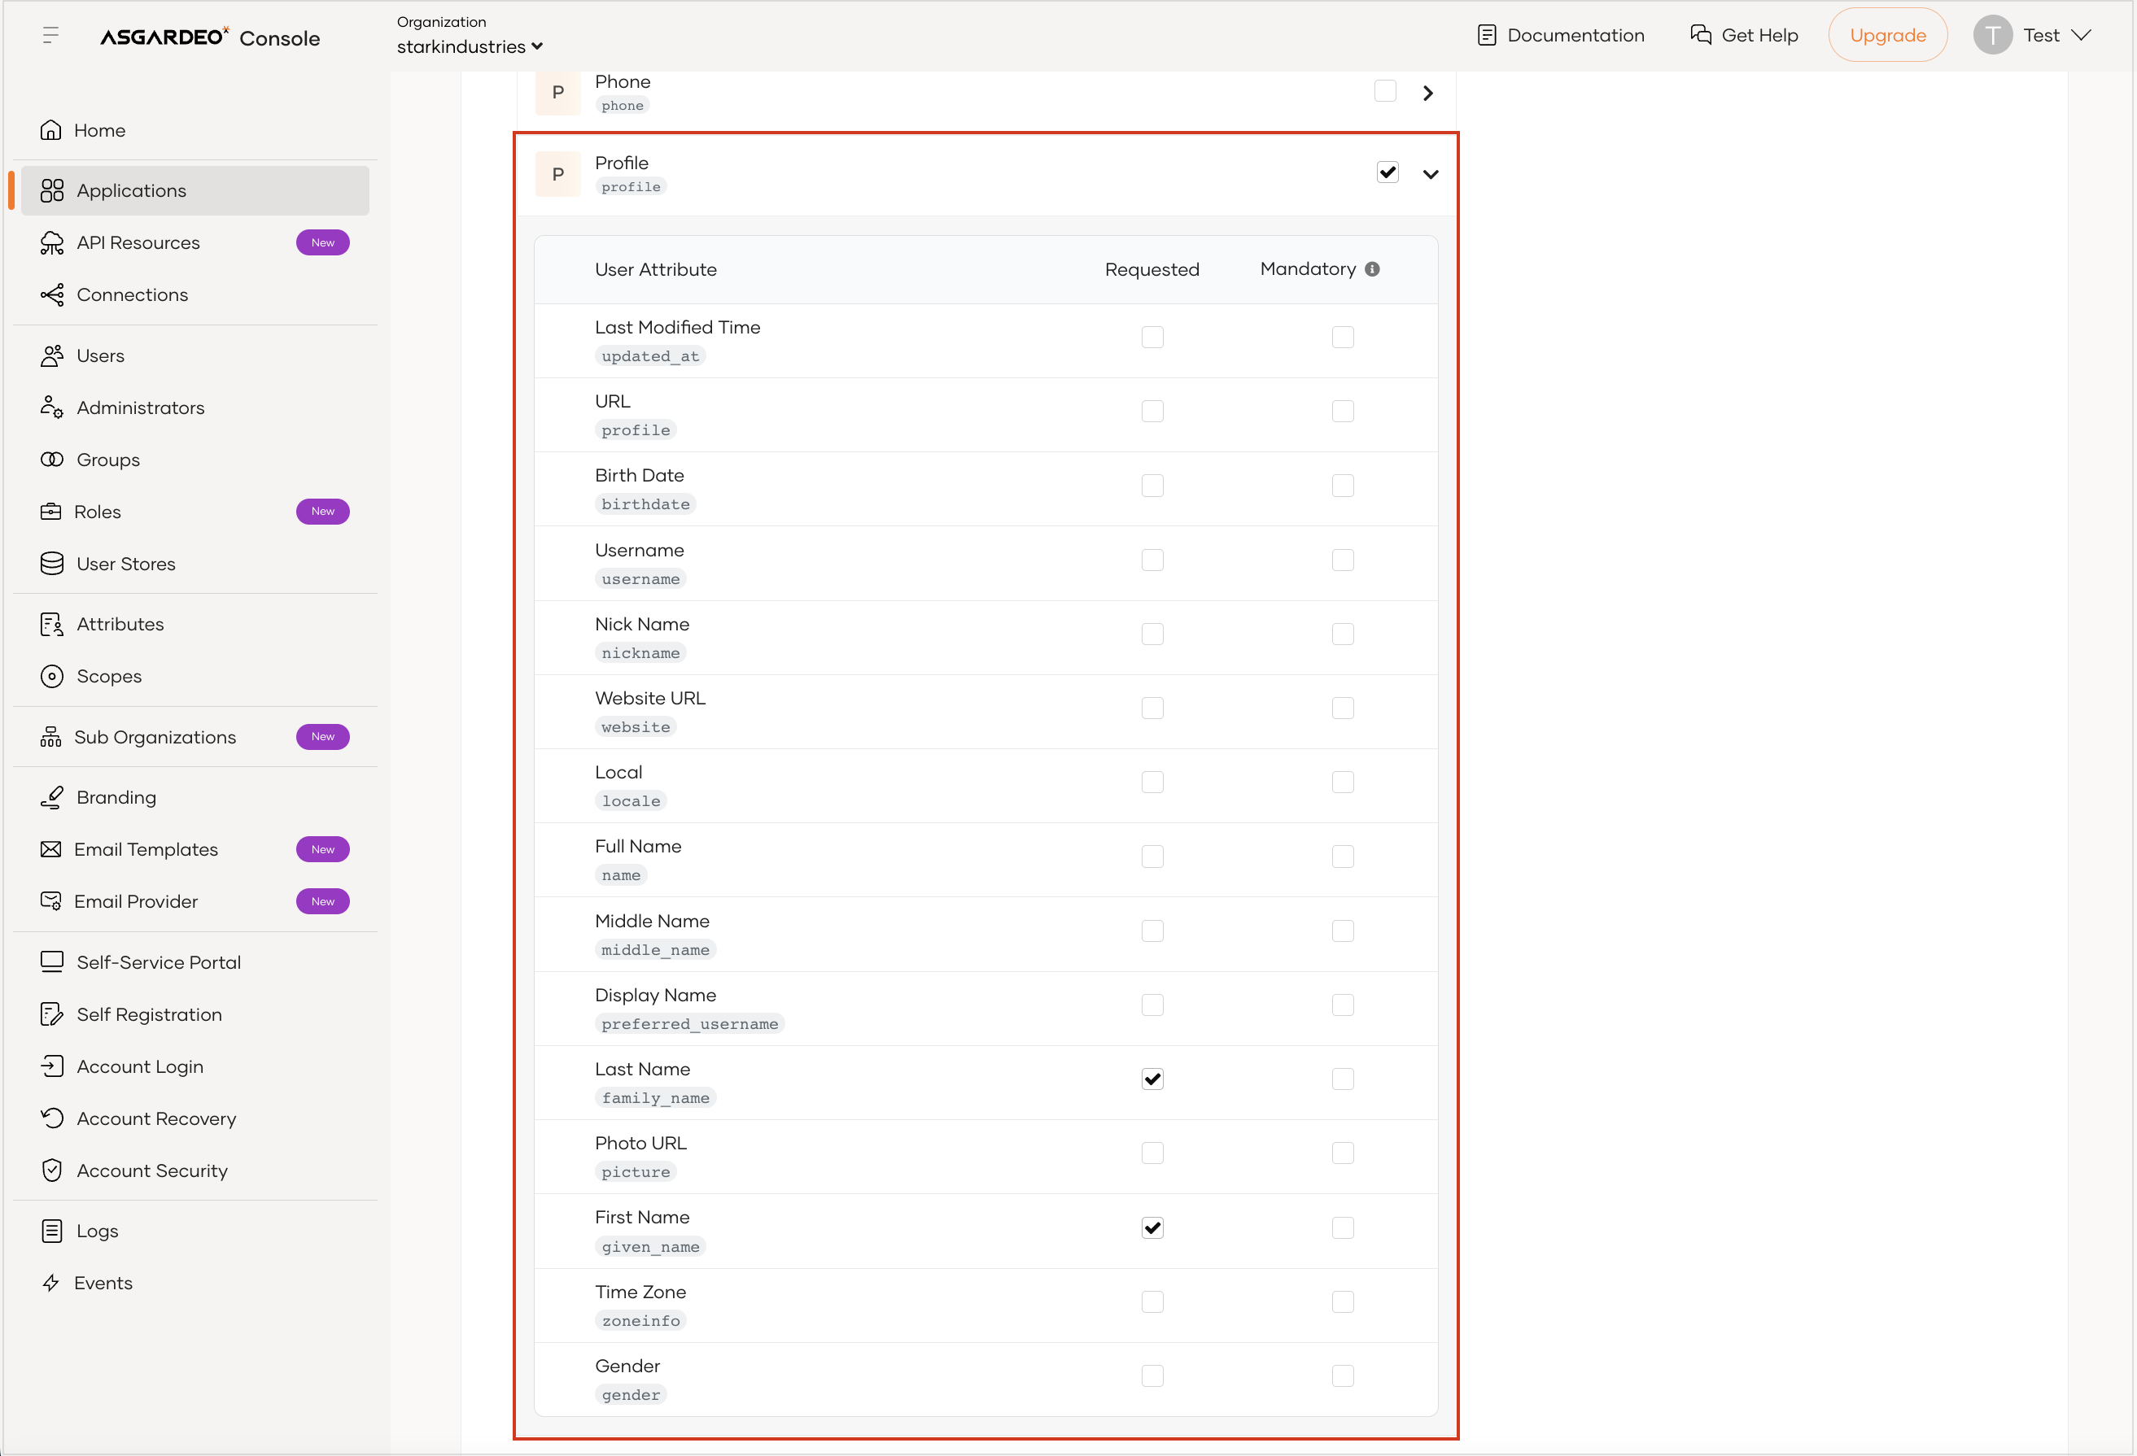Open Applications in the sidebar
2137x1456 pixels.
(132, 191)
